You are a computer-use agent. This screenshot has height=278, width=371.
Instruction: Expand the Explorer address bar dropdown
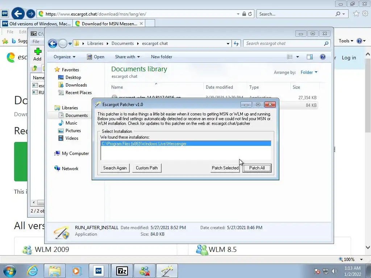coord(228,44)
